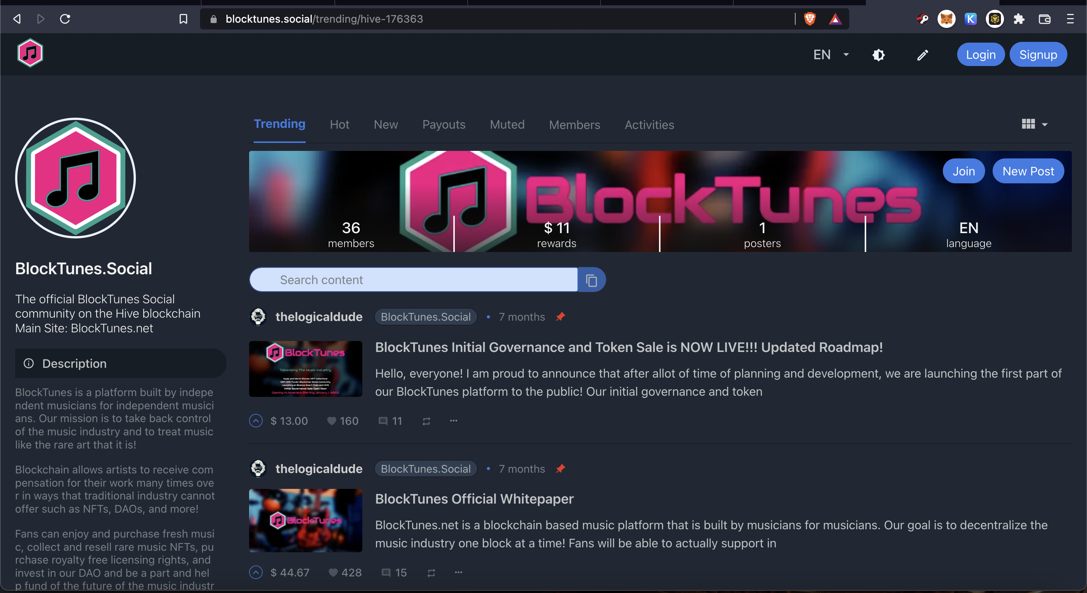Open more options on Whitepaper post
This screenshot has height=593, width=1087.
point(459,572)
